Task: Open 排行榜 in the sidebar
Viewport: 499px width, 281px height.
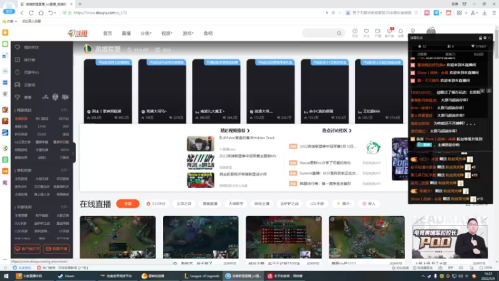Action: click(x=26, y=60)
